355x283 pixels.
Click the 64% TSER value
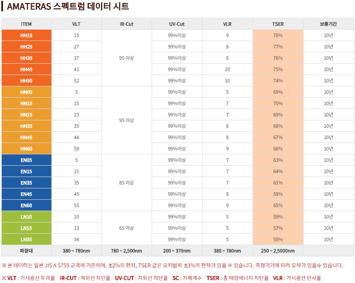[x=278, y=171]
